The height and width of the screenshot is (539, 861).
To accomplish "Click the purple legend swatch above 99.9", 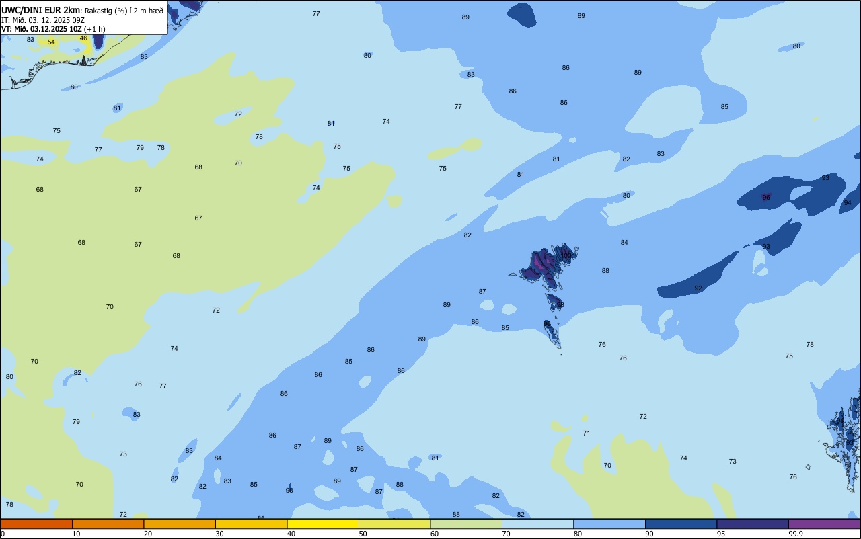I will coord(824,524).
